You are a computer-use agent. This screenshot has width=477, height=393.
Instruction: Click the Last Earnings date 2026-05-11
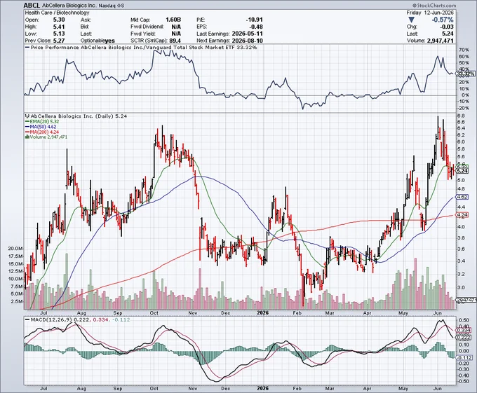pos(248,34)
